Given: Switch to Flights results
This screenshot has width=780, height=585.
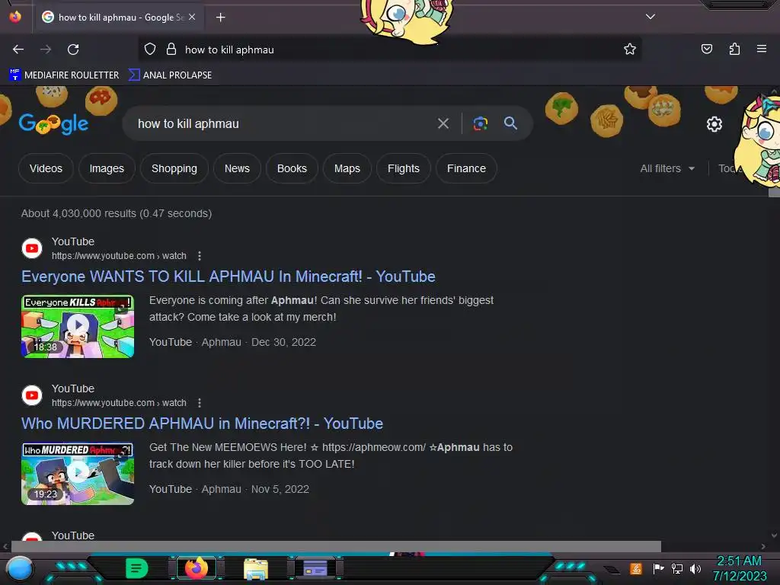Looking at the screenshot, I should click(x=404, y=168).
